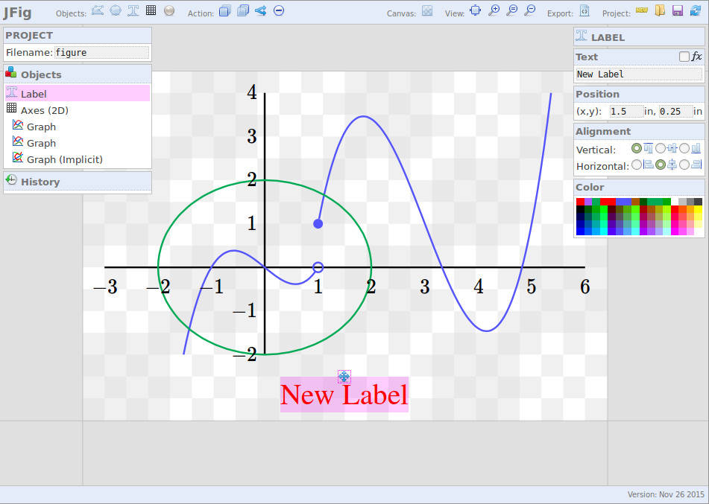The height and width of the screenshot is (504, 709).
Task: Select Axes (2D) in object list
Action: 44,110
